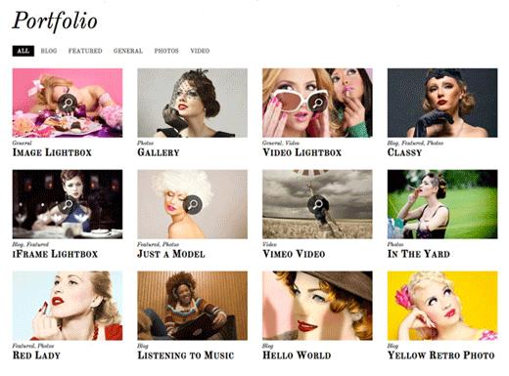Filter portfolio by Photos

(166, 51)
